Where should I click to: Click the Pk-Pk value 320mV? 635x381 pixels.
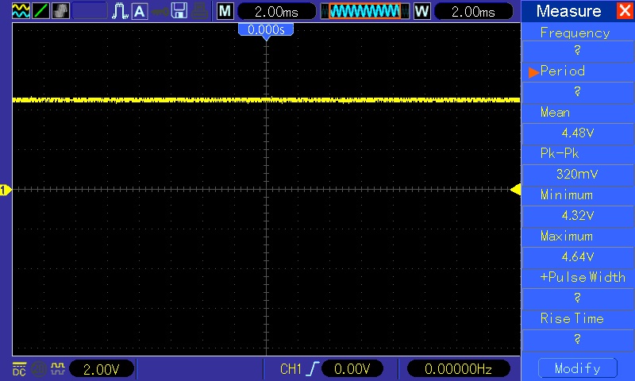(x=578, y=175)
